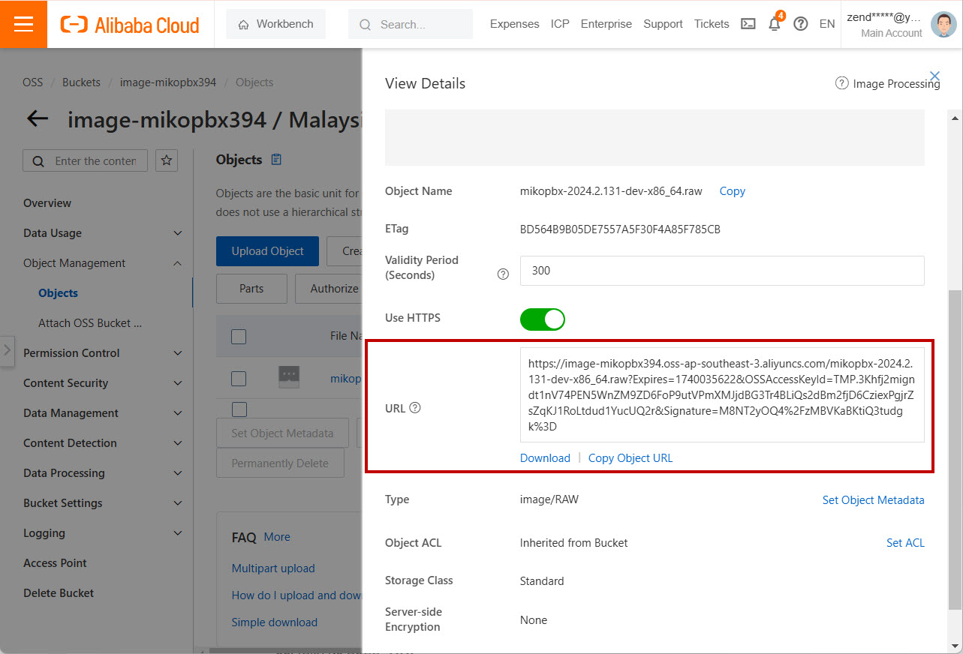Open the notifications bell
The image size is (963, 654).
tap(775, 24)
